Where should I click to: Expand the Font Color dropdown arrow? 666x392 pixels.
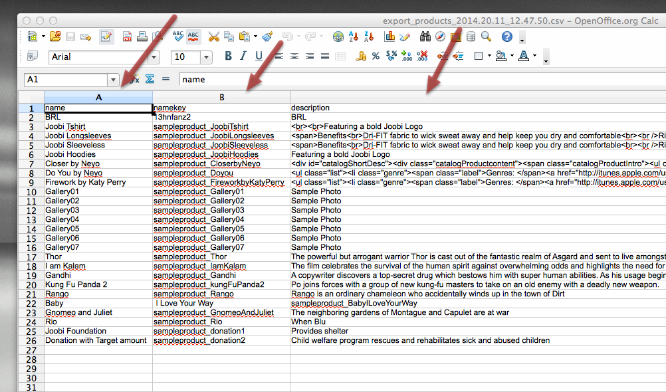(534, 56)
